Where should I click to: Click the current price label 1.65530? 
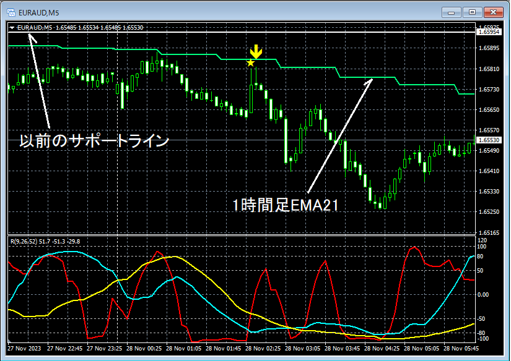(489, 140)
